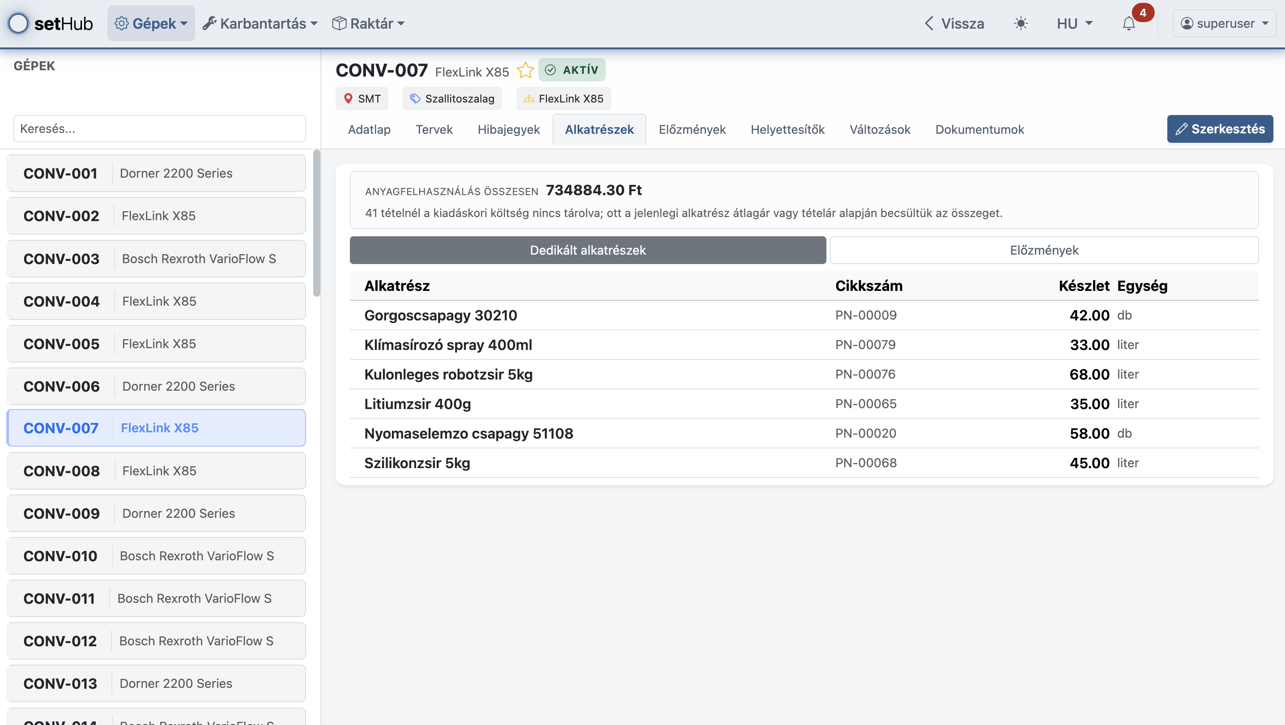Open the Gépek dropdown menu
The width and height of the screenshot is (1285, 725).
[151, 23]
